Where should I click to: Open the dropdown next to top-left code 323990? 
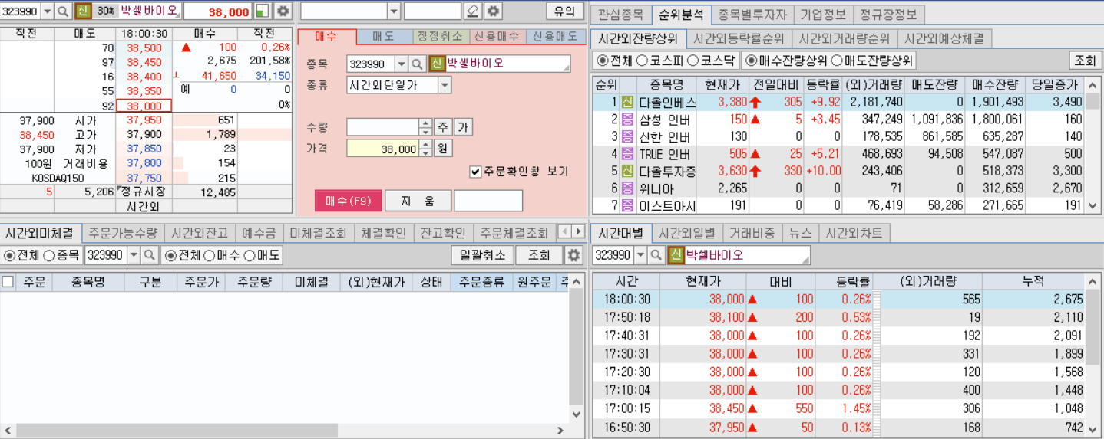tap(47, 11)
